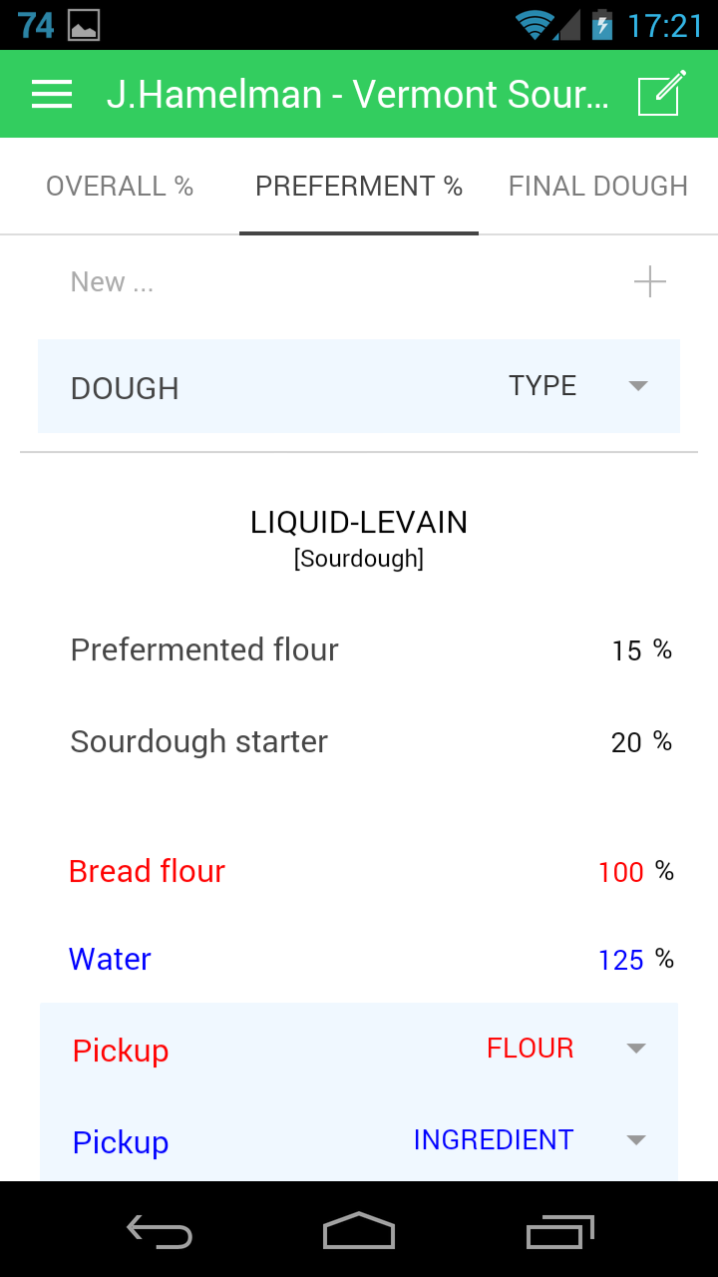Edit the Sourdough starter 20 value
This screenshot has height=1277, width=718.
(x=626, y=743)
